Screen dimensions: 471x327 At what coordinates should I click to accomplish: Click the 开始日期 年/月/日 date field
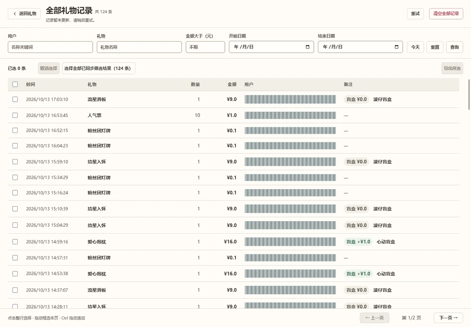click(x=271, y=47)
